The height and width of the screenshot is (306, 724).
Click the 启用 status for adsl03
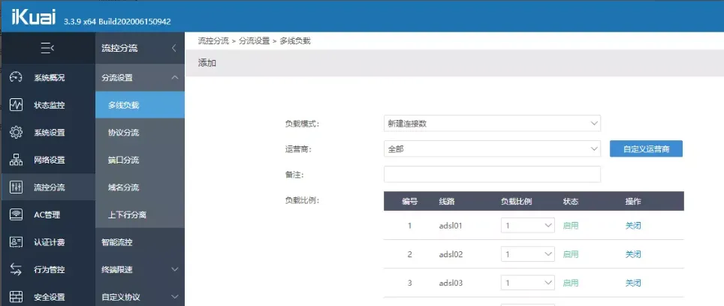click(x=571, y=283)
